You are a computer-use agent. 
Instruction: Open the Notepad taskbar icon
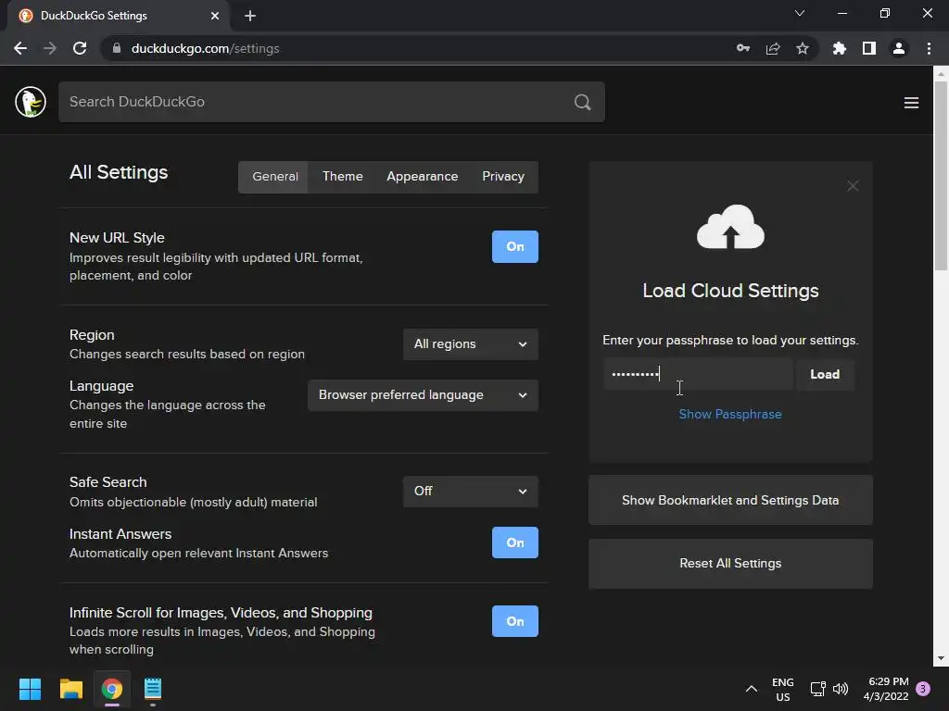[153, 689]
